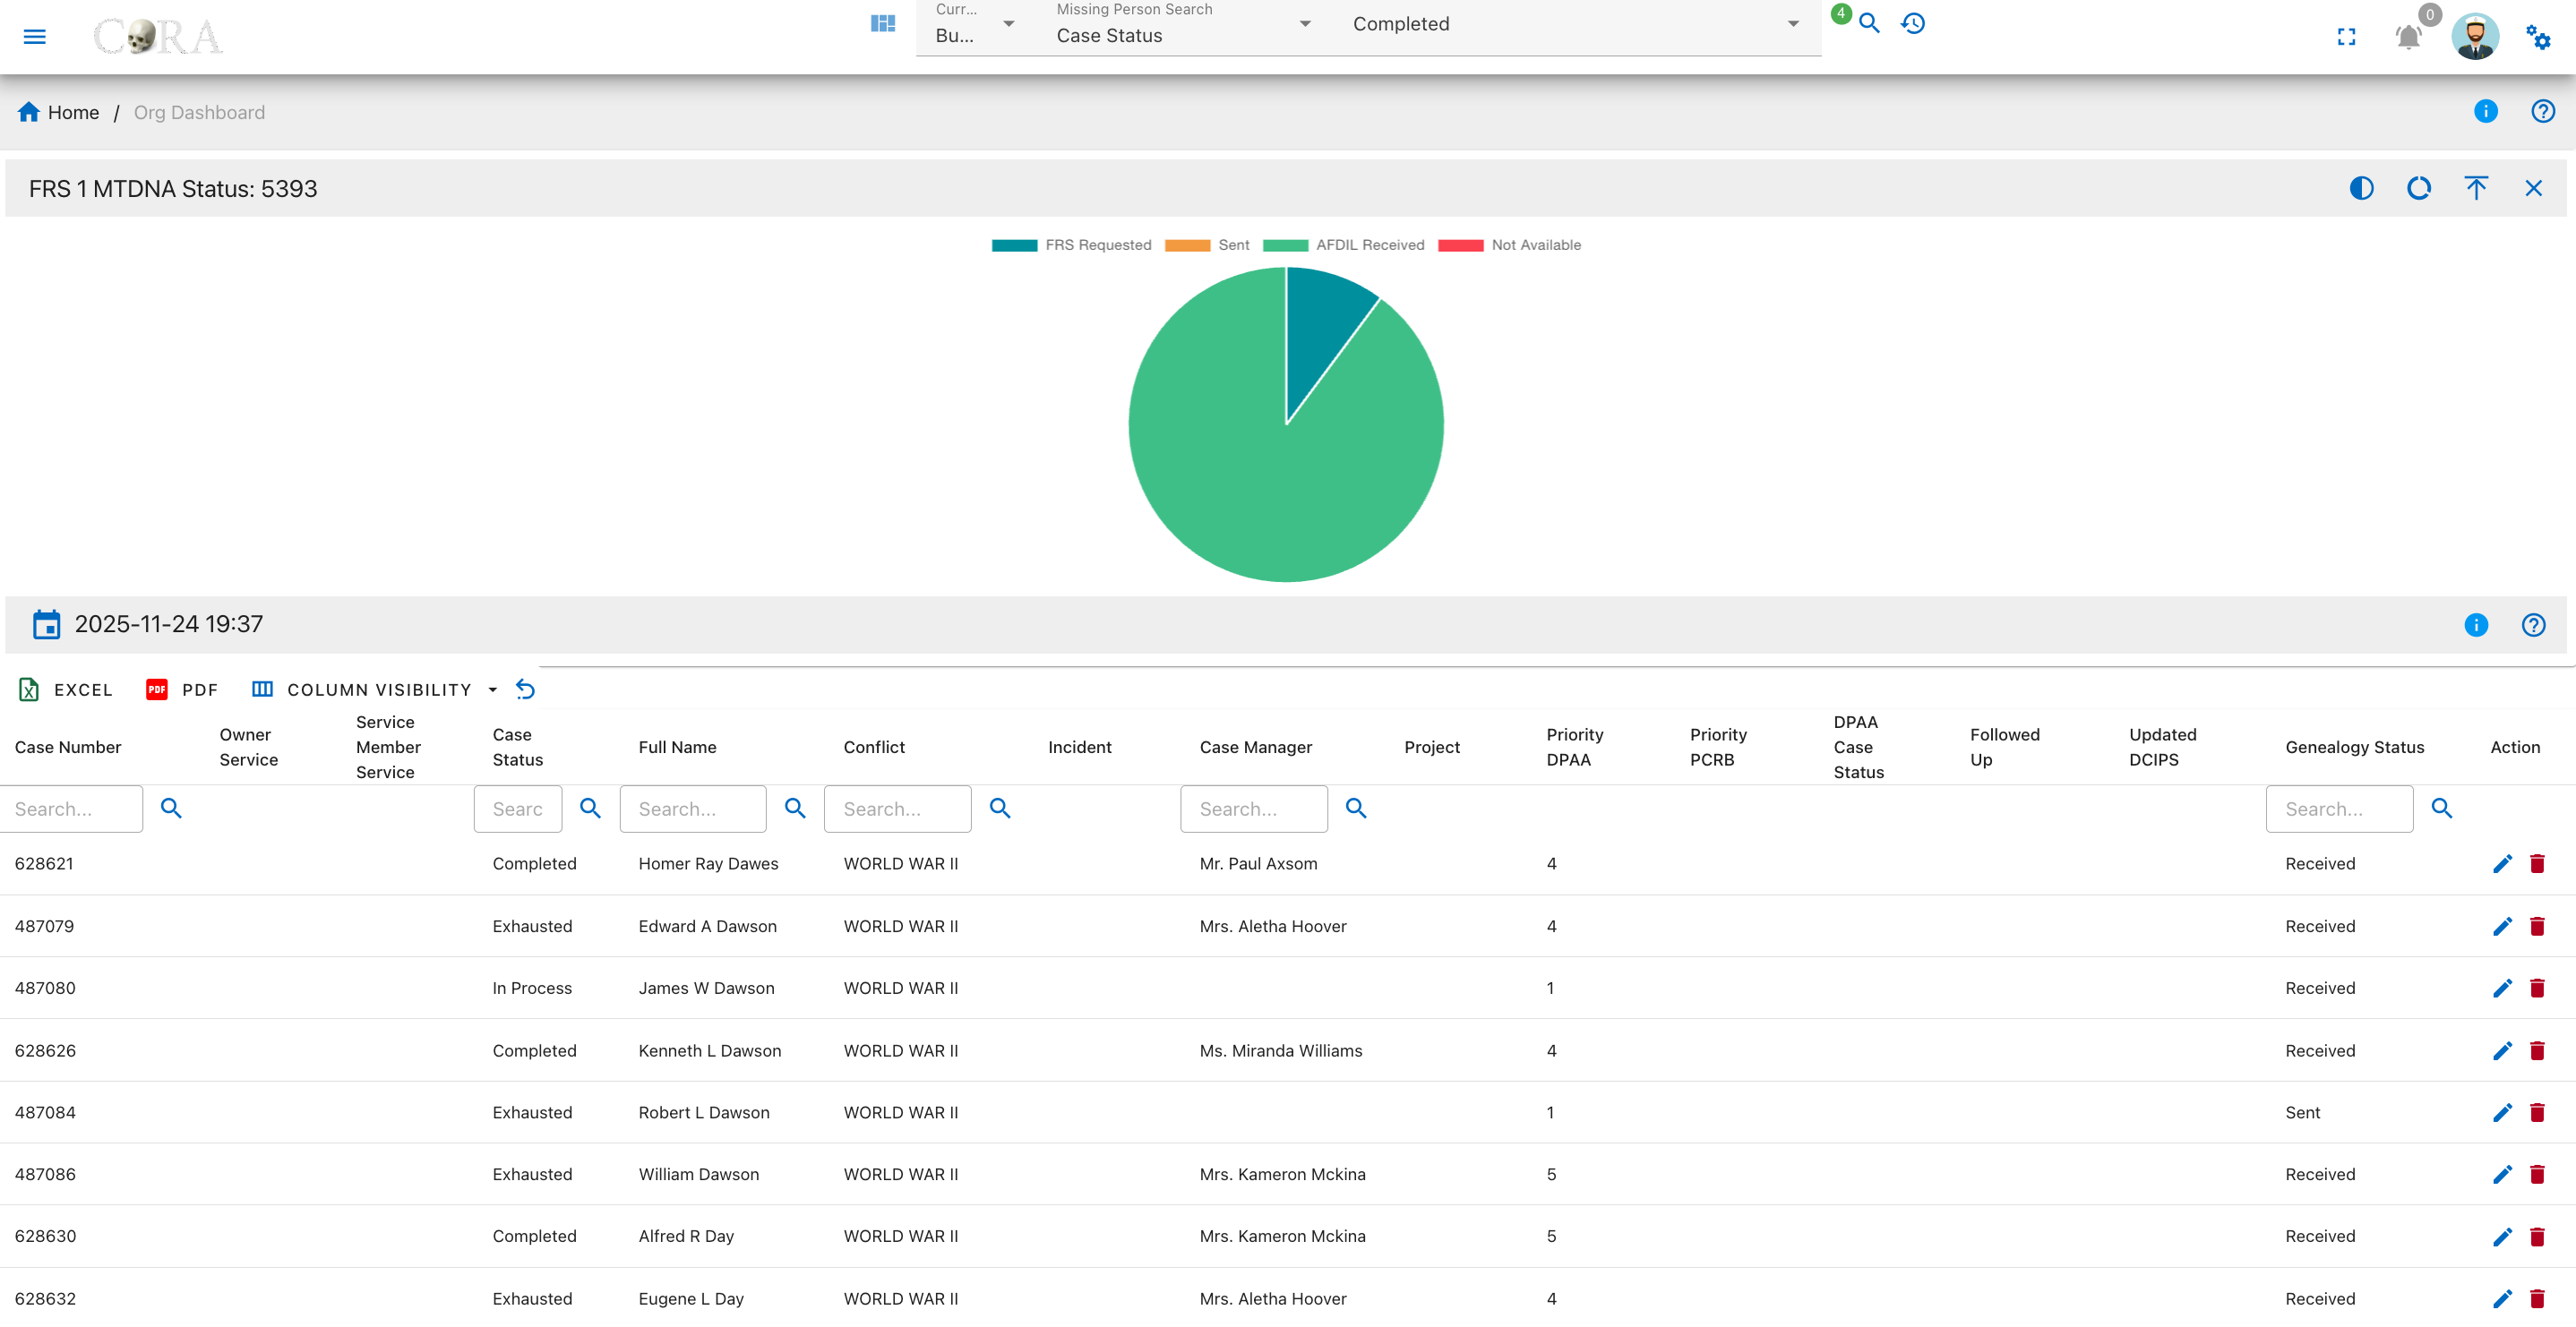Toggle contrast on MTDNA status widget
Viewport: 2576px width, 1327px height.
pyautogui.click(x=2361, y=188)
